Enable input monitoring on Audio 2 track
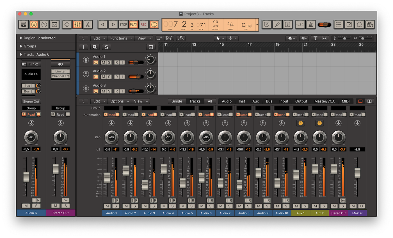This screenshot has width=393, height=238. 122,77
